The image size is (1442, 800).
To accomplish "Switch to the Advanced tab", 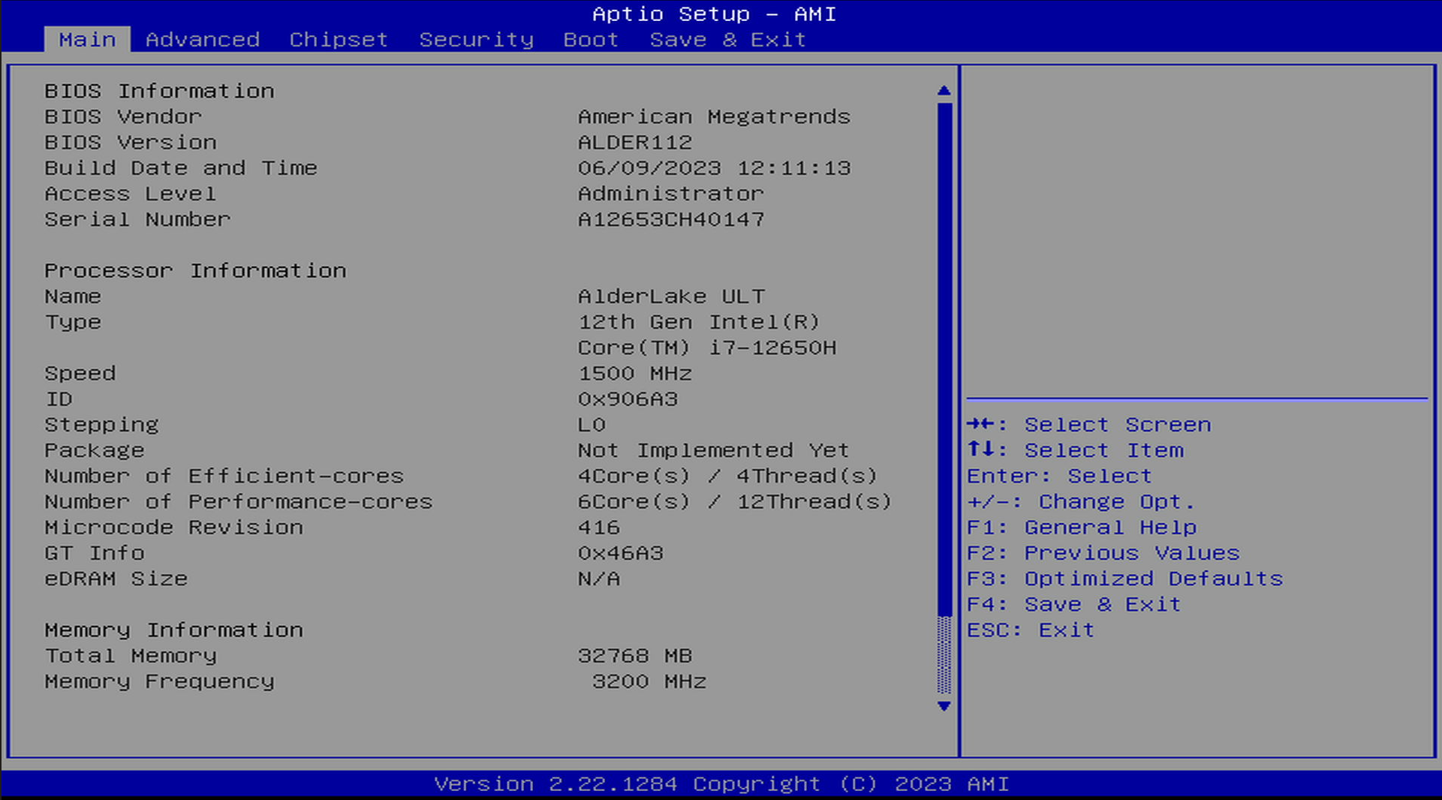I will tap(203, 39).
